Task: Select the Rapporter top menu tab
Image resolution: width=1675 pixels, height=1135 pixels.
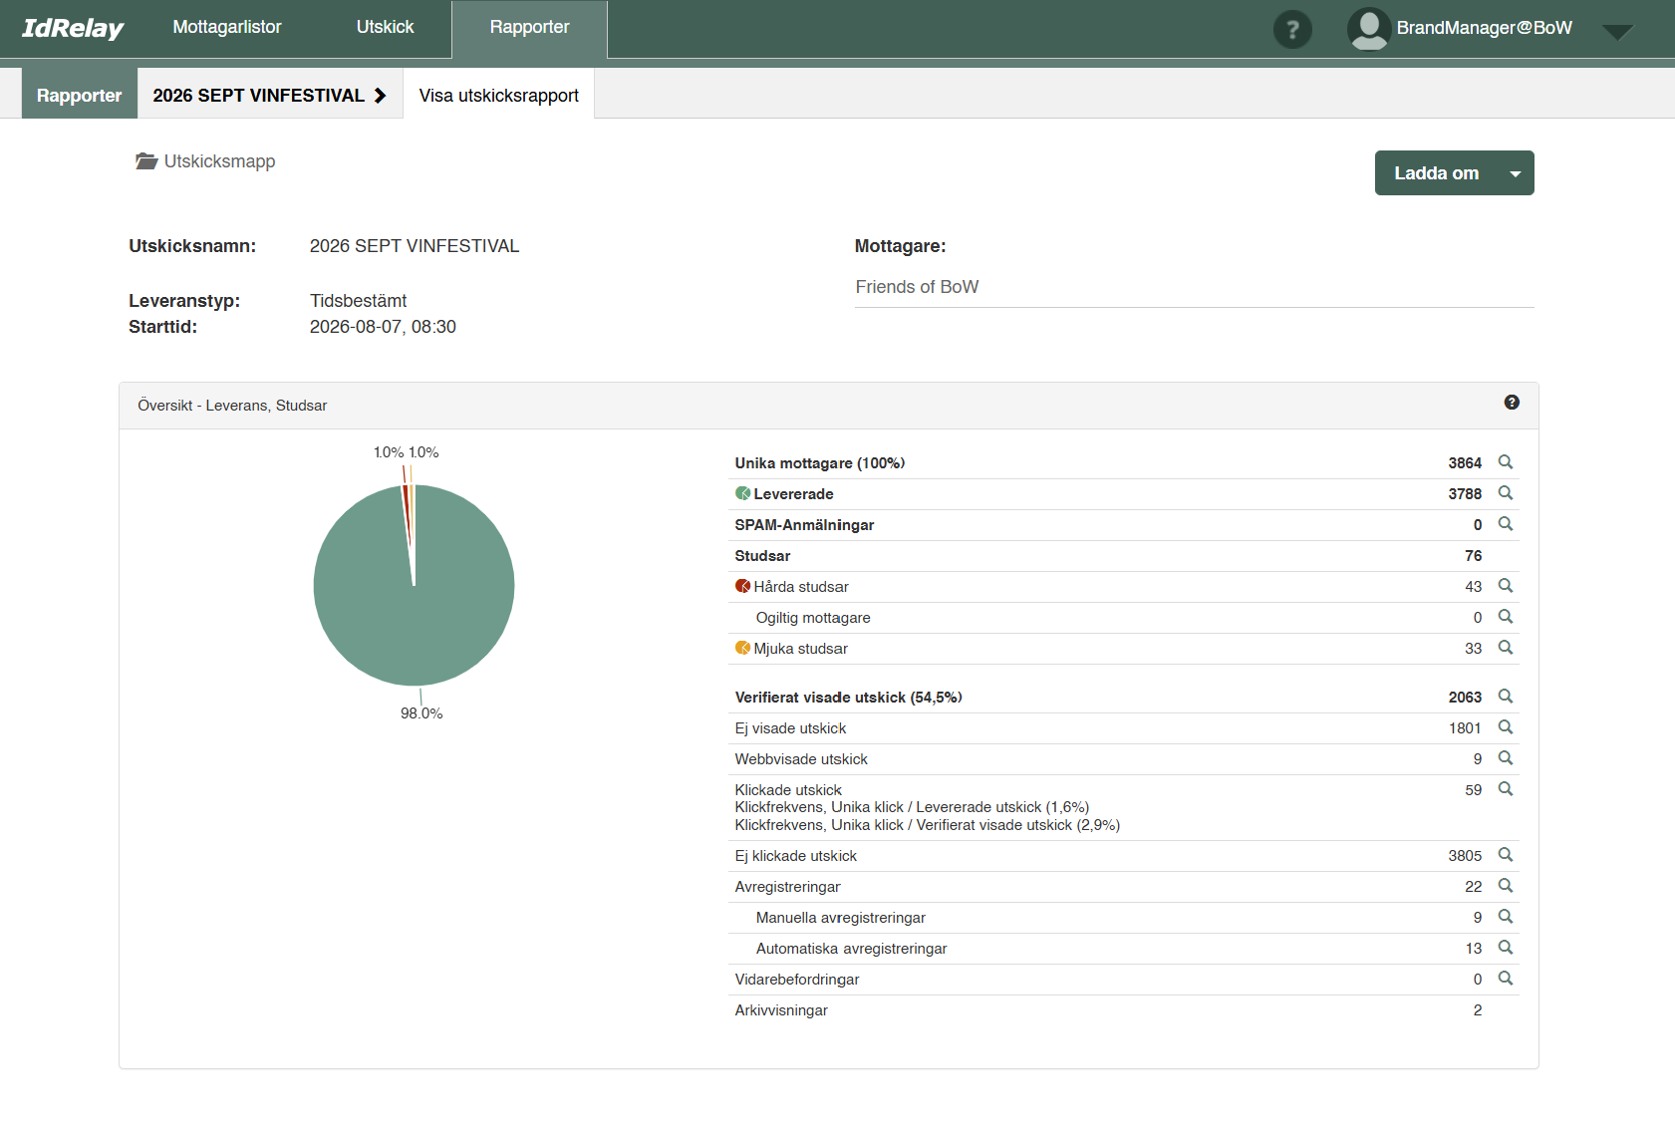Action: click(x=529, y=28)
